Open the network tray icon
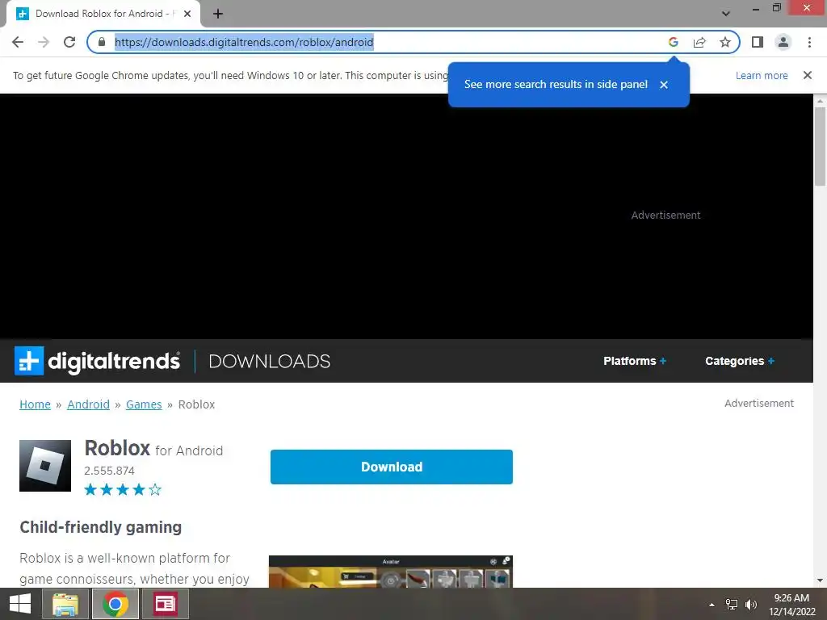The height and width of the screenshot is (620, 827). pos(732,605)
